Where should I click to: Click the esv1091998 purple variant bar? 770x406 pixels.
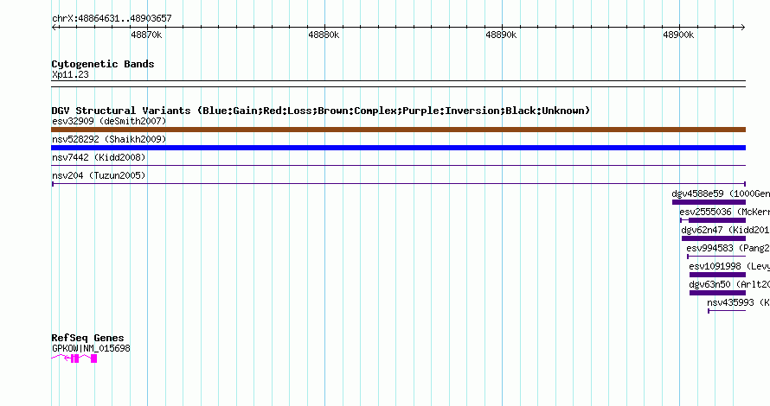click(717, 275)
